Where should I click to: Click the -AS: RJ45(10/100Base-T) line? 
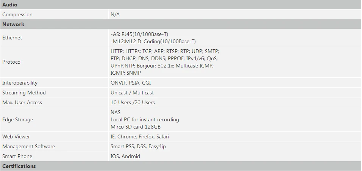pyautogui.click(x=139, y=34)
